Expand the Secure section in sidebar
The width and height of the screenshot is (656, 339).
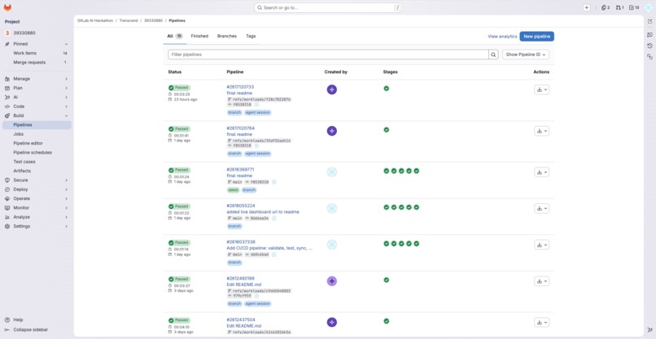tap(37, 180)
